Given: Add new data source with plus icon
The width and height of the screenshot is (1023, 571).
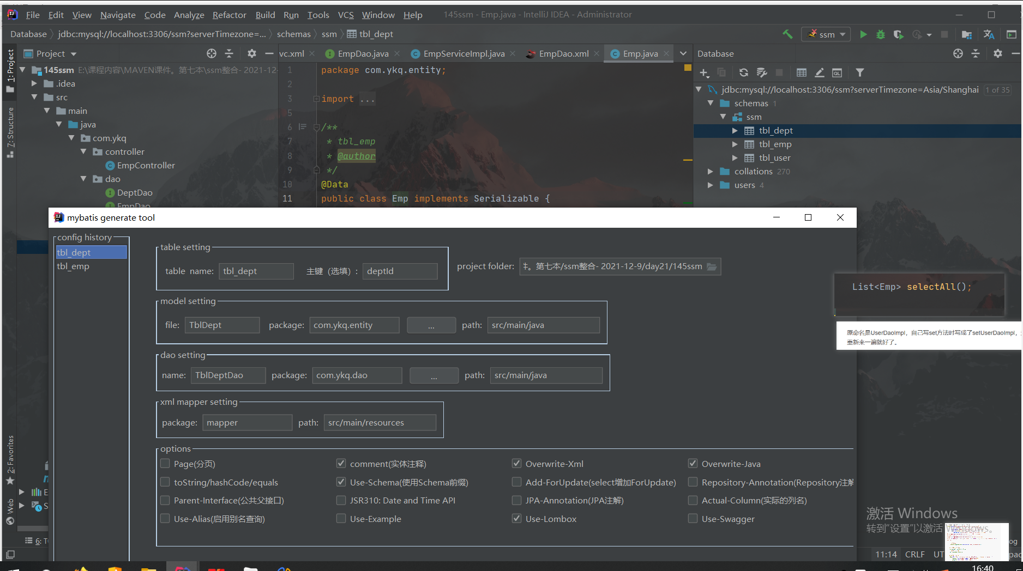Looking at the screenshot, I should coord(704,73).
